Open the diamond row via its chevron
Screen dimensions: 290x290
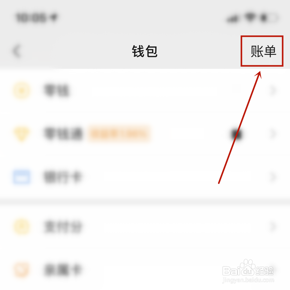pos(273,134)
